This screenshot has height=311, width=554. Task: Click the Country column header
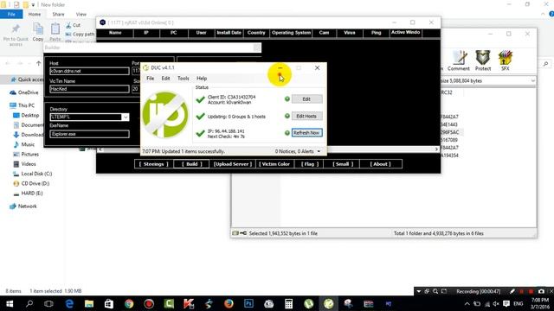pos(256,33)
